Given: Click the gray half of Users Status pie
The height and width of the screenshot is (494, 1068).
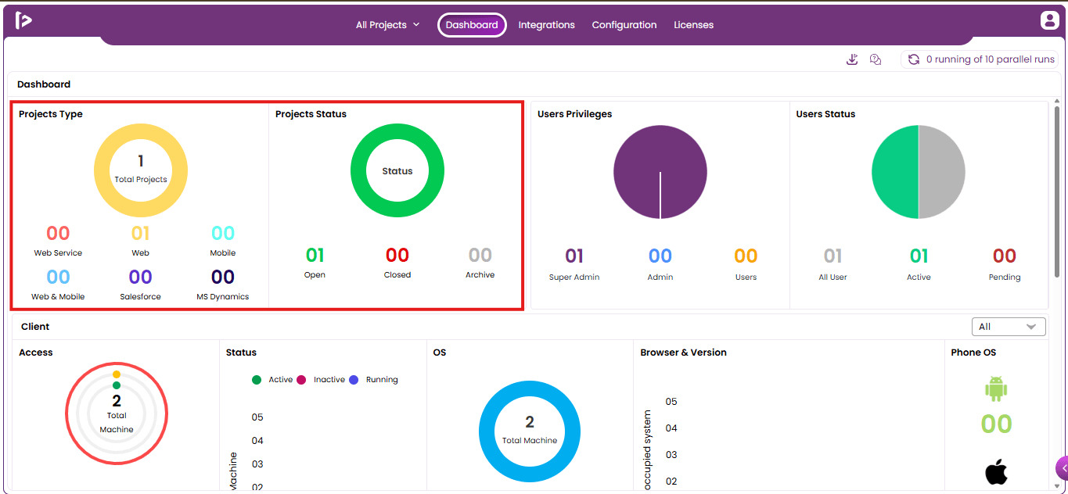Looking at the screenshot, I should point(942,172).
